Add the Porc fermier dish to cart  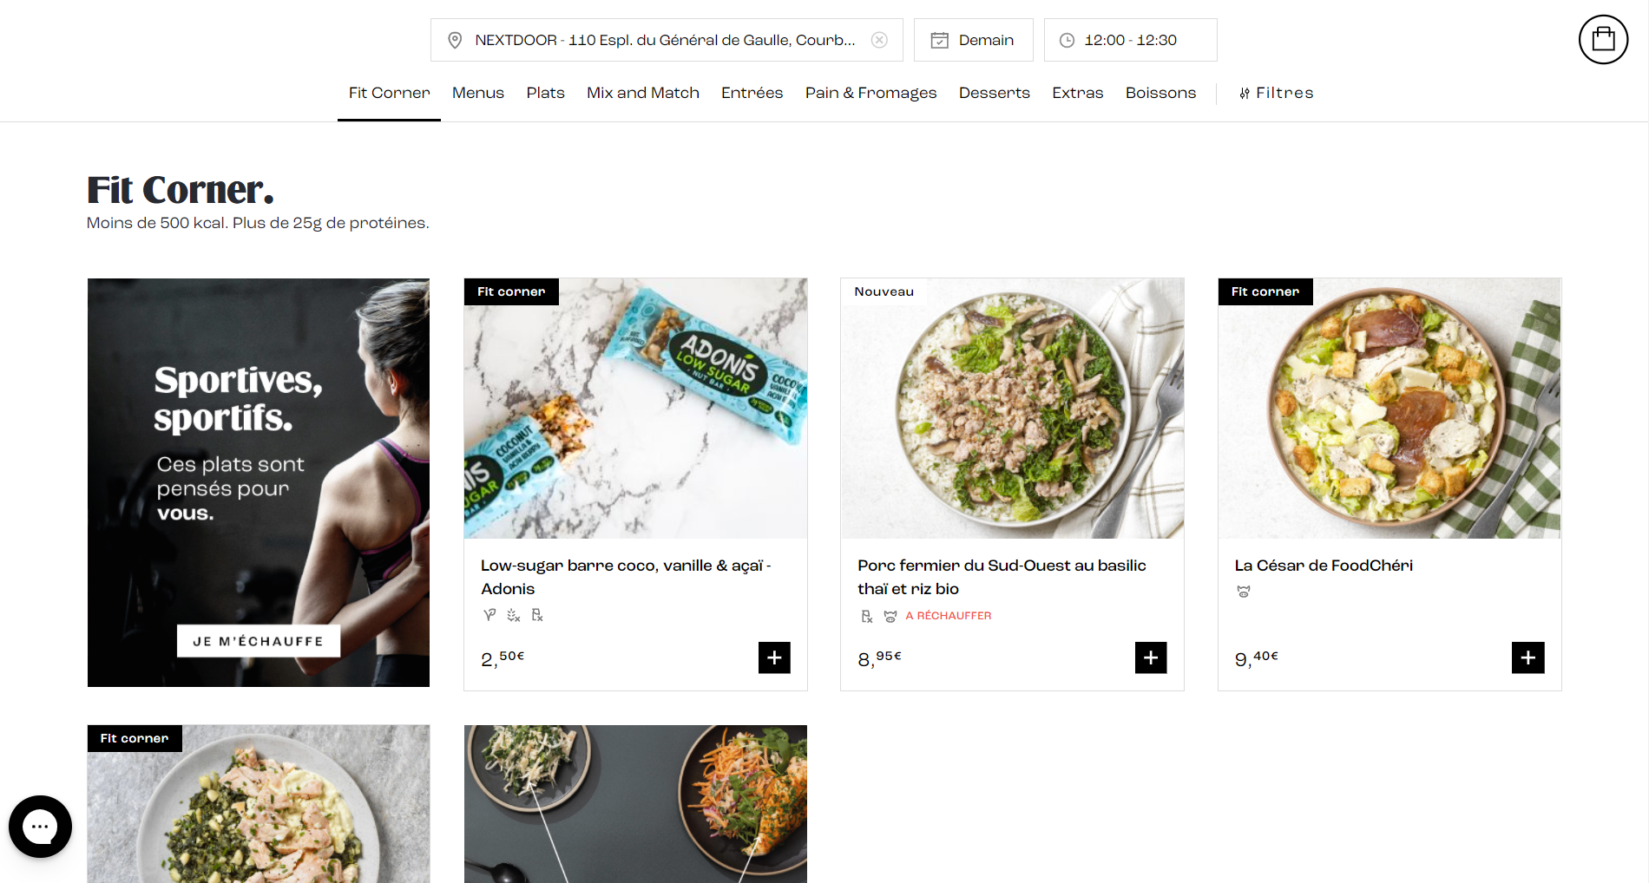pyautogui.click(x=1150, y=657)
